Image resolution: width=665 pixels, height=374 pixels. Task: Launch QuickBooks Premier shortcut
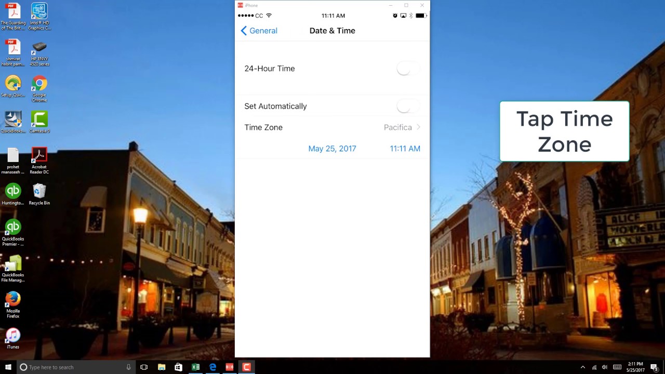pyautogui.click(x=13, y=233)
